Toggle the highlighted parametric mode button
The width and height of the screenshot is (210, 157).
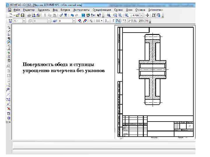coord(118,21)
